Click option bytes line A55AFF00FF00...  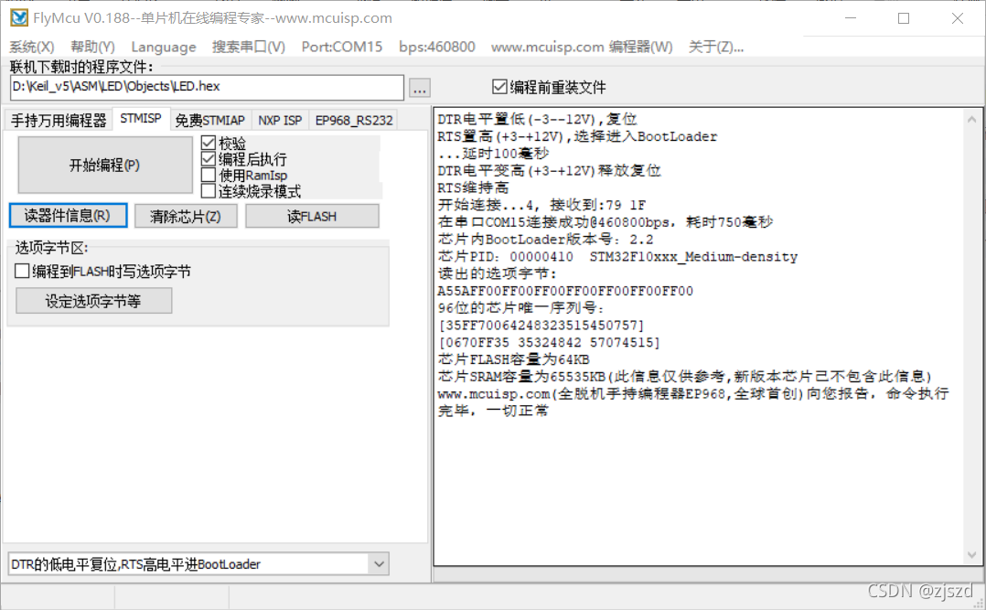point(565,291)
